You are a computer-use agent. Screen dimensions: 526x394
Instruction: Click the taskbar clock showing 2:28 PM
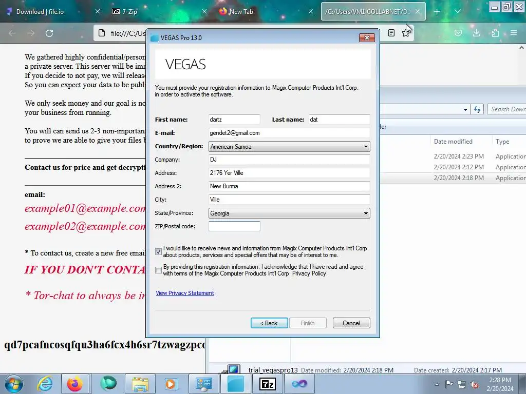click(500, 384)
